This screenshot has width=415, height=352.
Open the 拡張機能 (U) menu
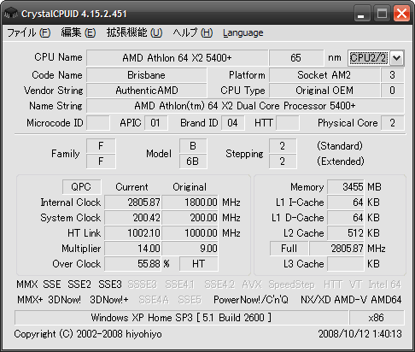pos(134,32)
